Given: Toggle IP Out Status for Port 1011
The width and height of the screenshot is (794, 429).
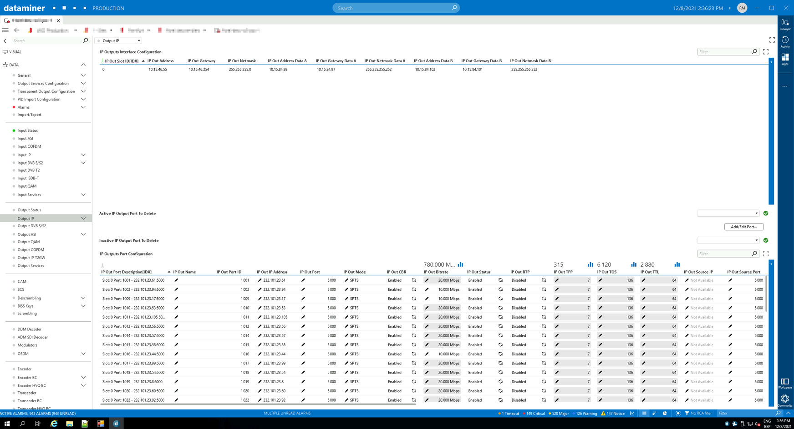Looking at the screenshot, I should pos(500,317).
